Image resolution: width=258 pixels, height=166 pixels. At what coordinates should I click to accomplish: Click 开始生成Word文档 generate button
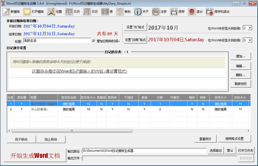click(35, 156)
